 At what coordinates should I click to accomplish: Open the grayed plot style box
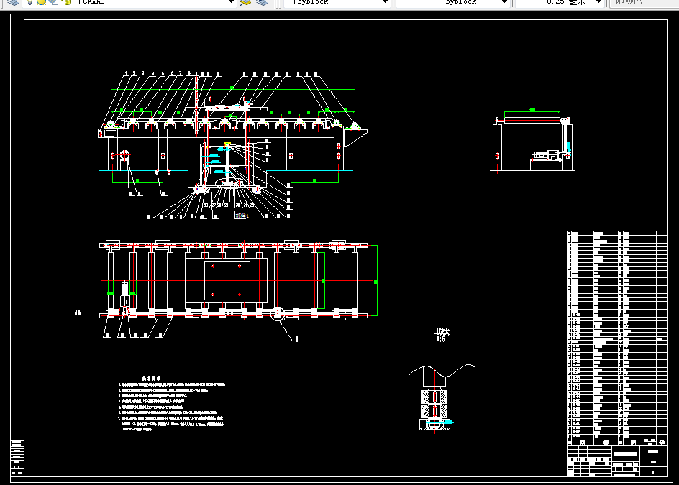click(643, 2)
